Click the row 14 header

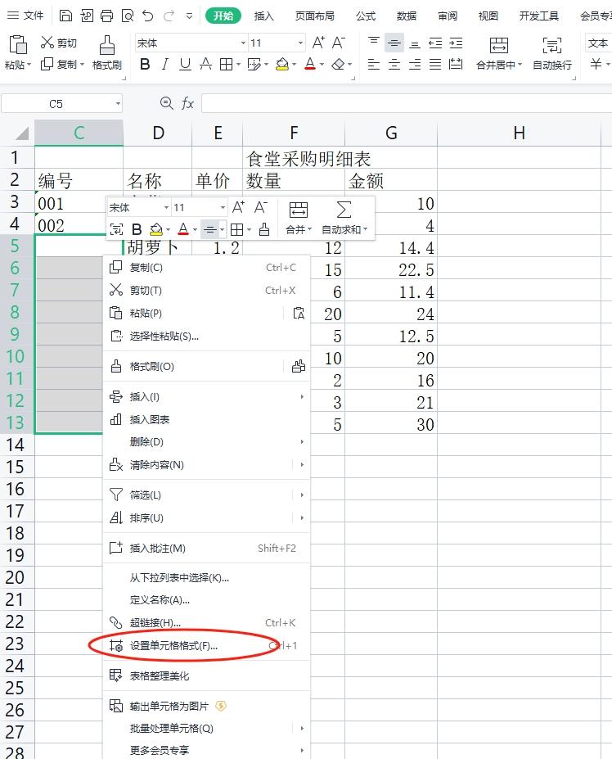click(x=16, y=445)
